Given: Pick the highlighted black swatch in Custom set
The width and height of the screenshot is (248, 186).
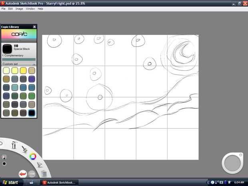Looking at the screenshot, I should click(x=32, y=113).
